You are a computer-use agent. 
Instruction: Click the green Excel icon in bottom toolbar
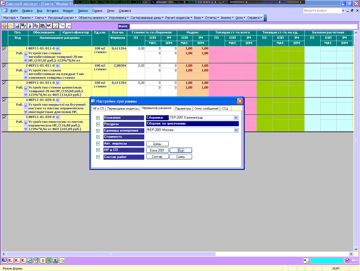tap(49, 260)
